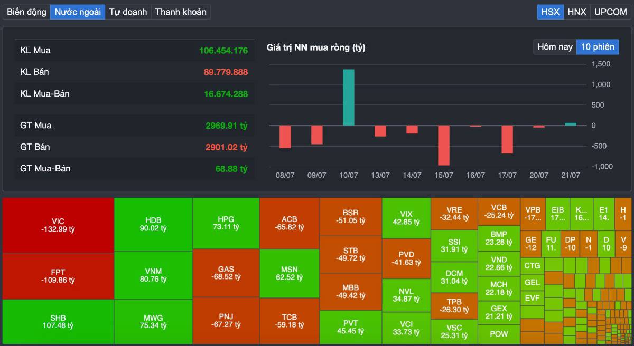Click the GT Mua-Bán value 68.88 tỷ
The height and width of the screenshot is (346, 634).
231,169
